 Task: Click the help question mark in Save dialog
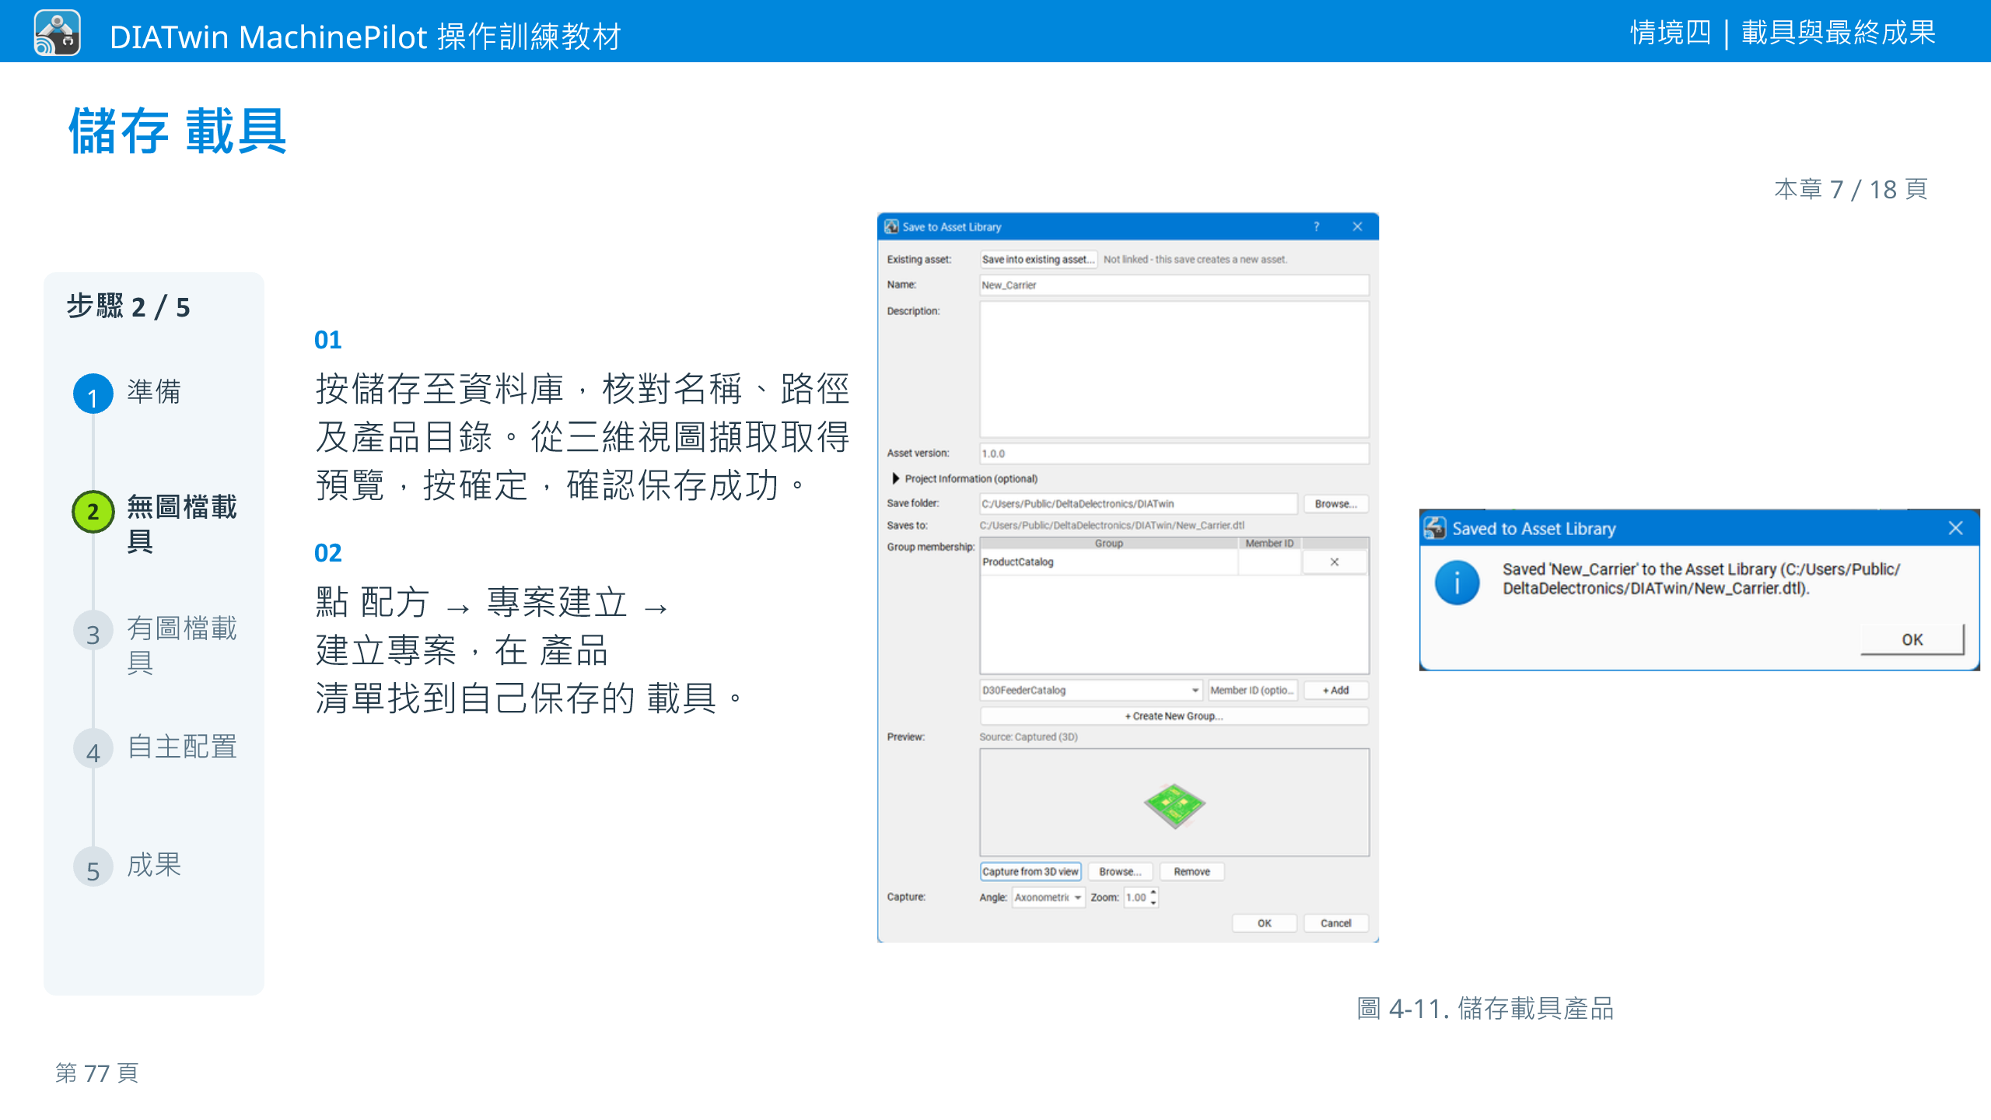coord(1317,226)
